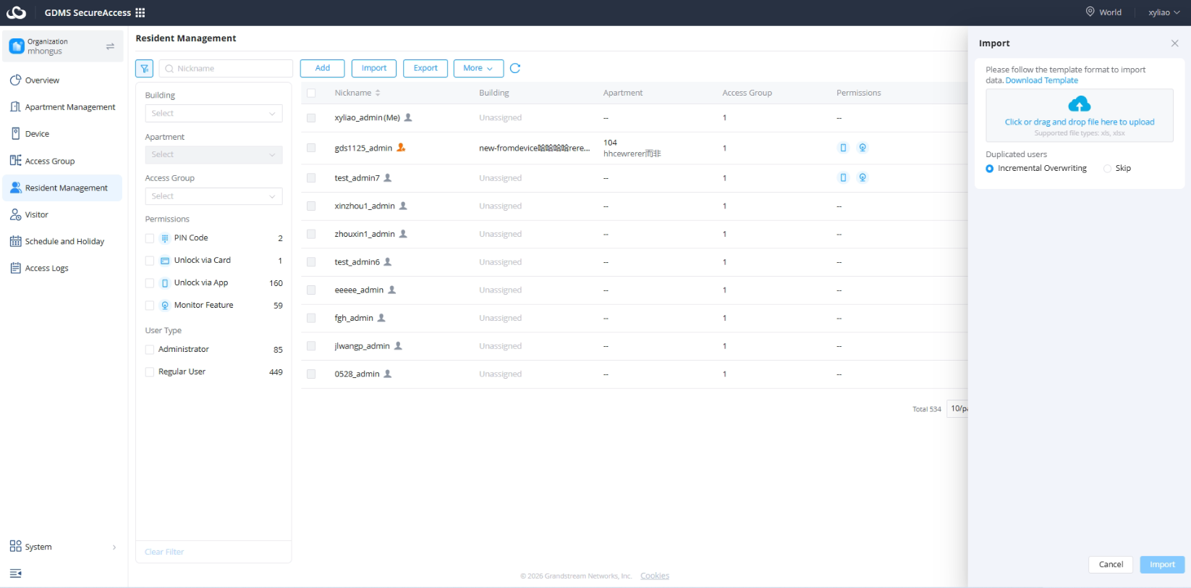Open the Apartment filter dropdown
Screen dimensions: 1191x588
(x=213, y=154)
